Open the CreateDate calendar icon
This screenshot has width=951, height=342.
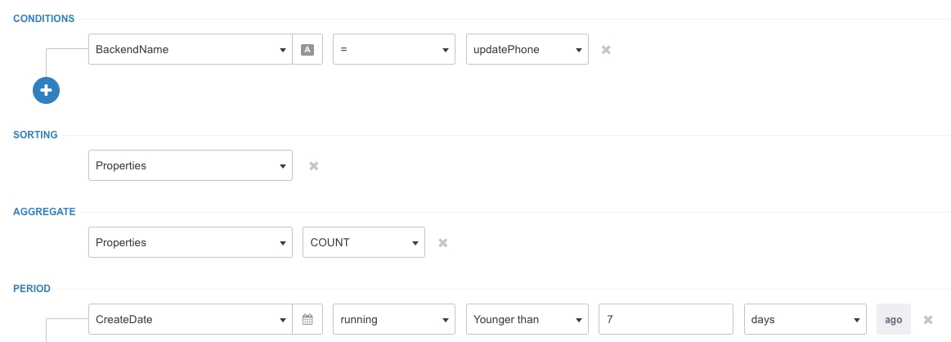click(307, 320)
